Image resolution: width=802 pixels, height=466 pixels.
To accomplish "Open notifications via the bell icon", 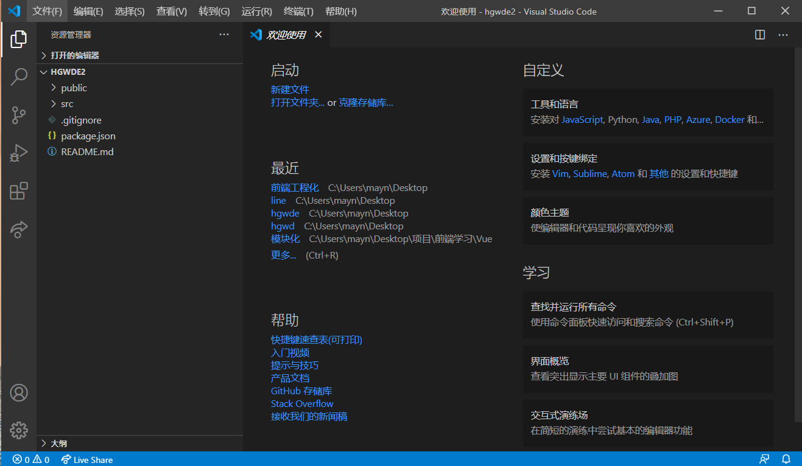I will pos(786,459).
